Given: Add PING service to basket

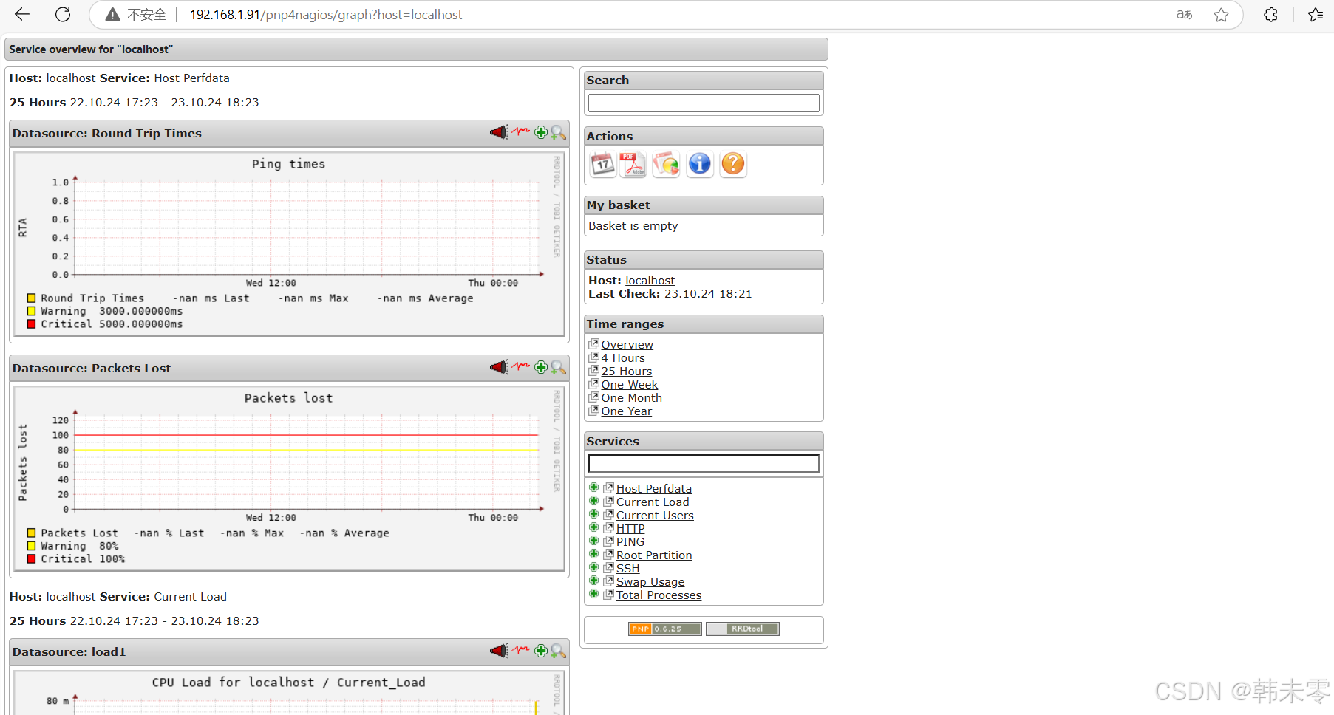Looking at the screenshot, I should coord(593,541).
